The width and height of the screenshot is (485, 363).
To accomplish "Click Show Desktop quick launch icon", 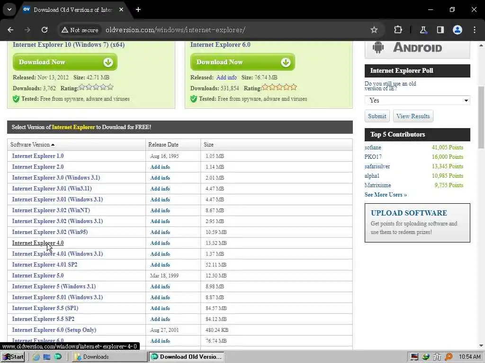I will [x=47, y=357].
